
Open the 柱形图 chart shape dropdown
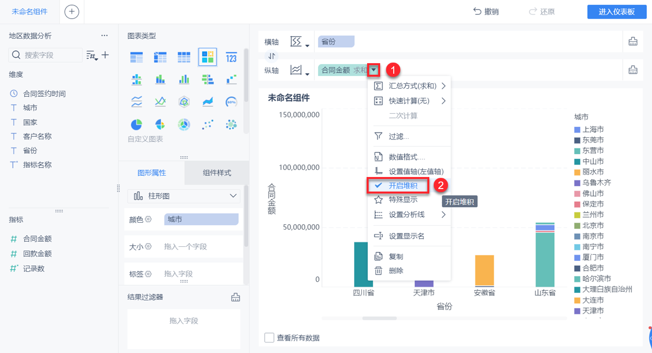tap(184, 196)
